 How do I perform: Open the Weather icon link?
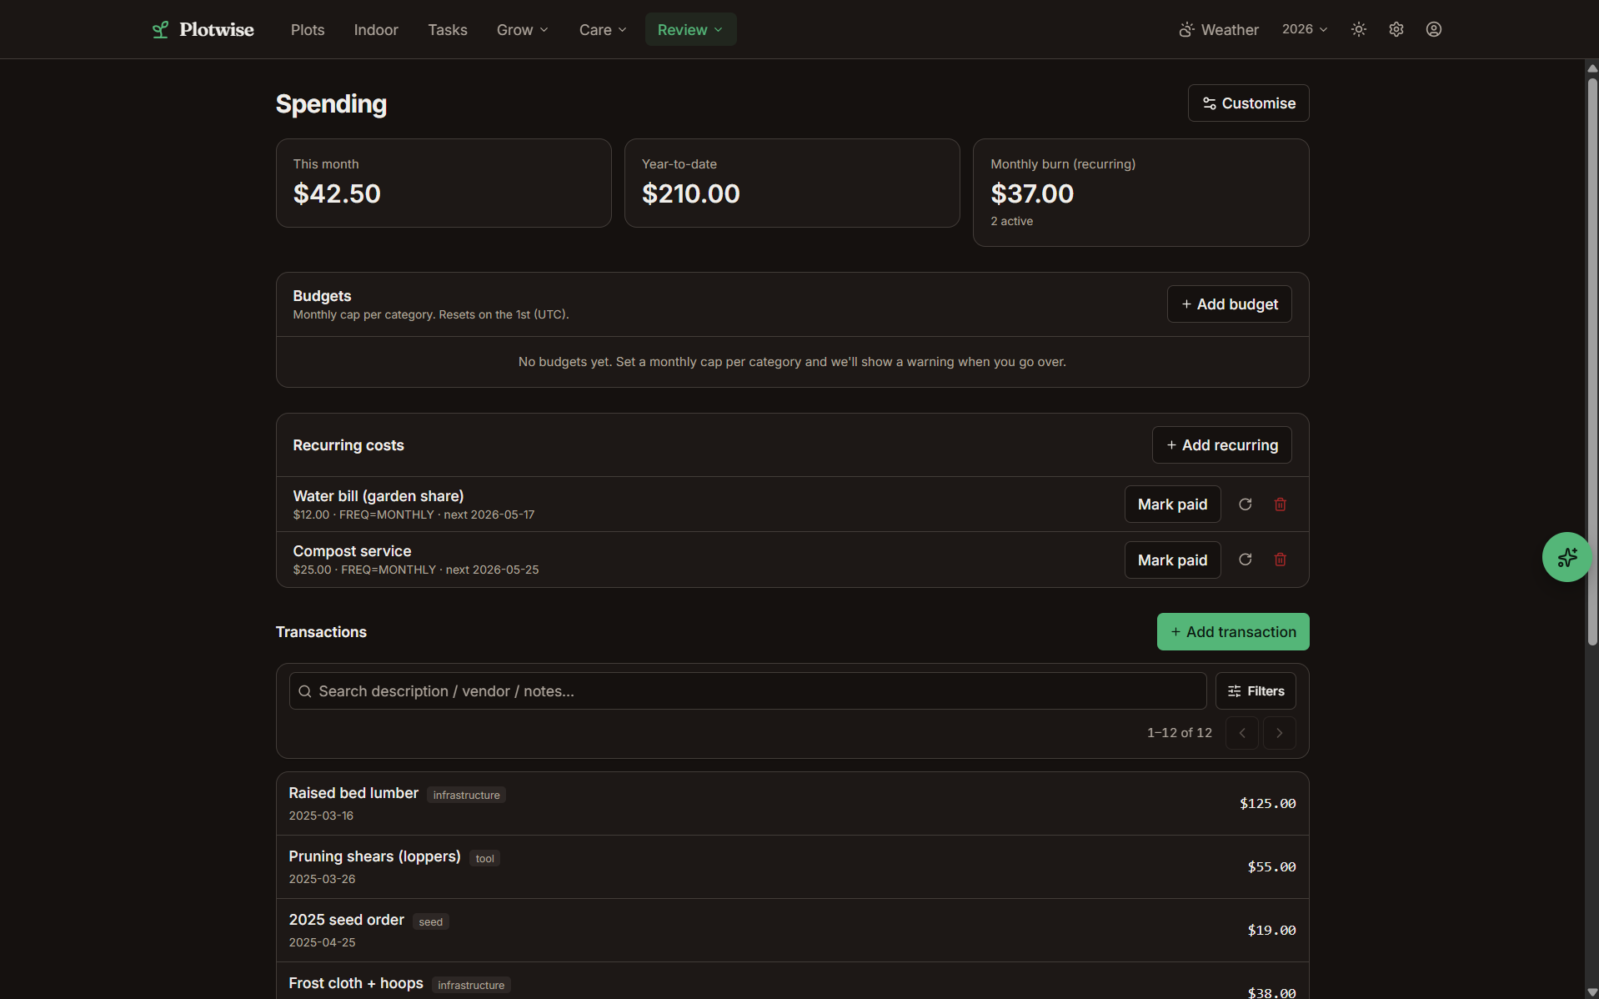pyautogui.click(x=1218, y=30)
